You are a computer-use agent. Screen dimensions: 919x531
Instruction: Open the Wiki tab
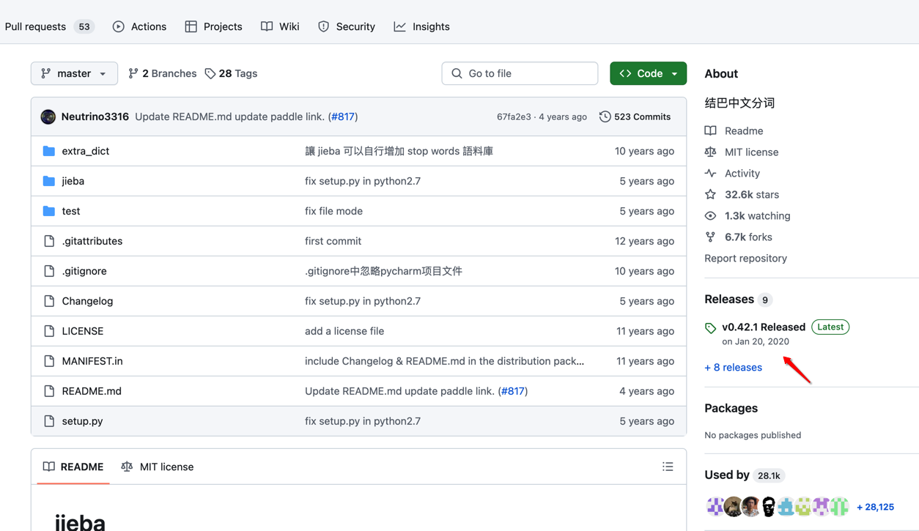click(x=280, y=26)
